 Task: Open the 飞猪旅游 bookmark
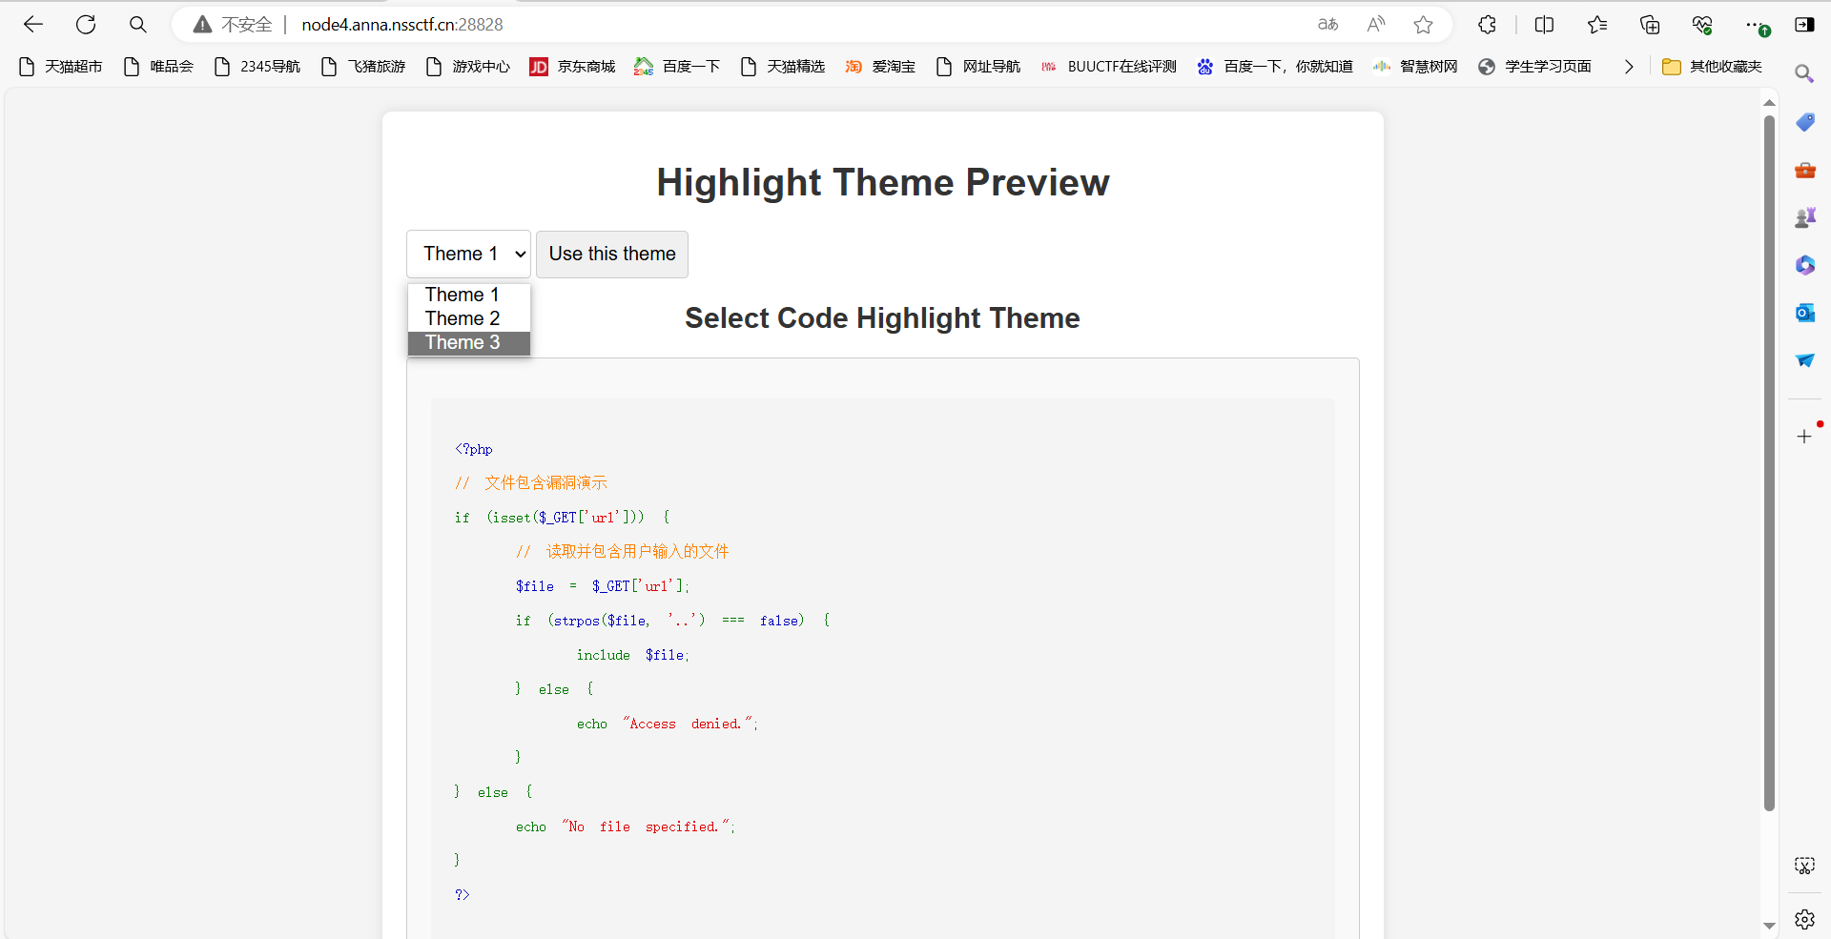coord(363,67)
